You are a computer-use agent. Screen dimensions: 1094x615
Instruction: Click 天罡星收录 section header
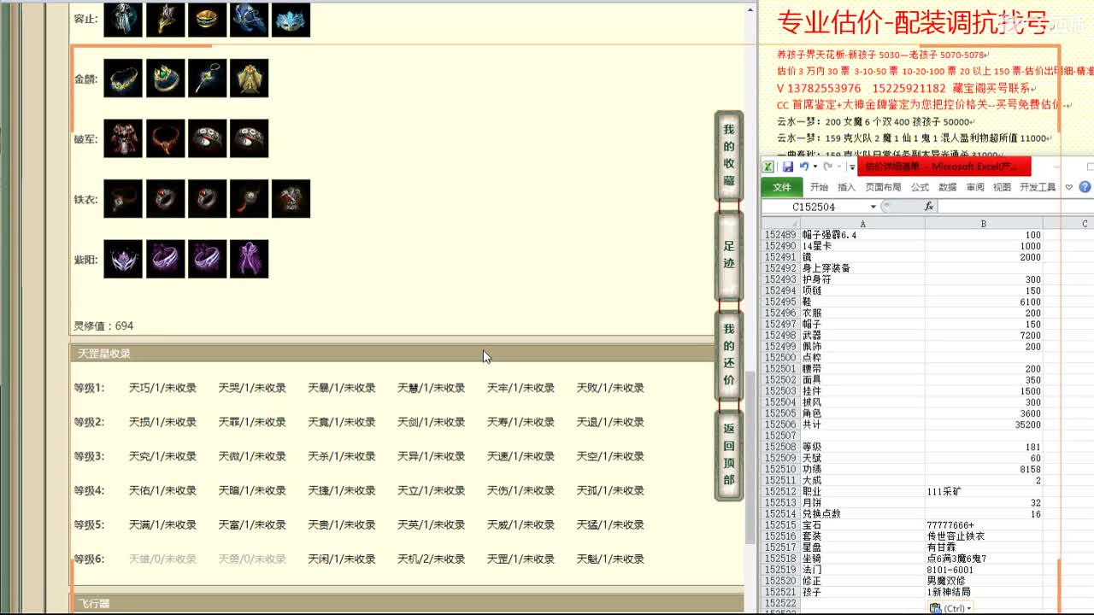click(407, 354)
